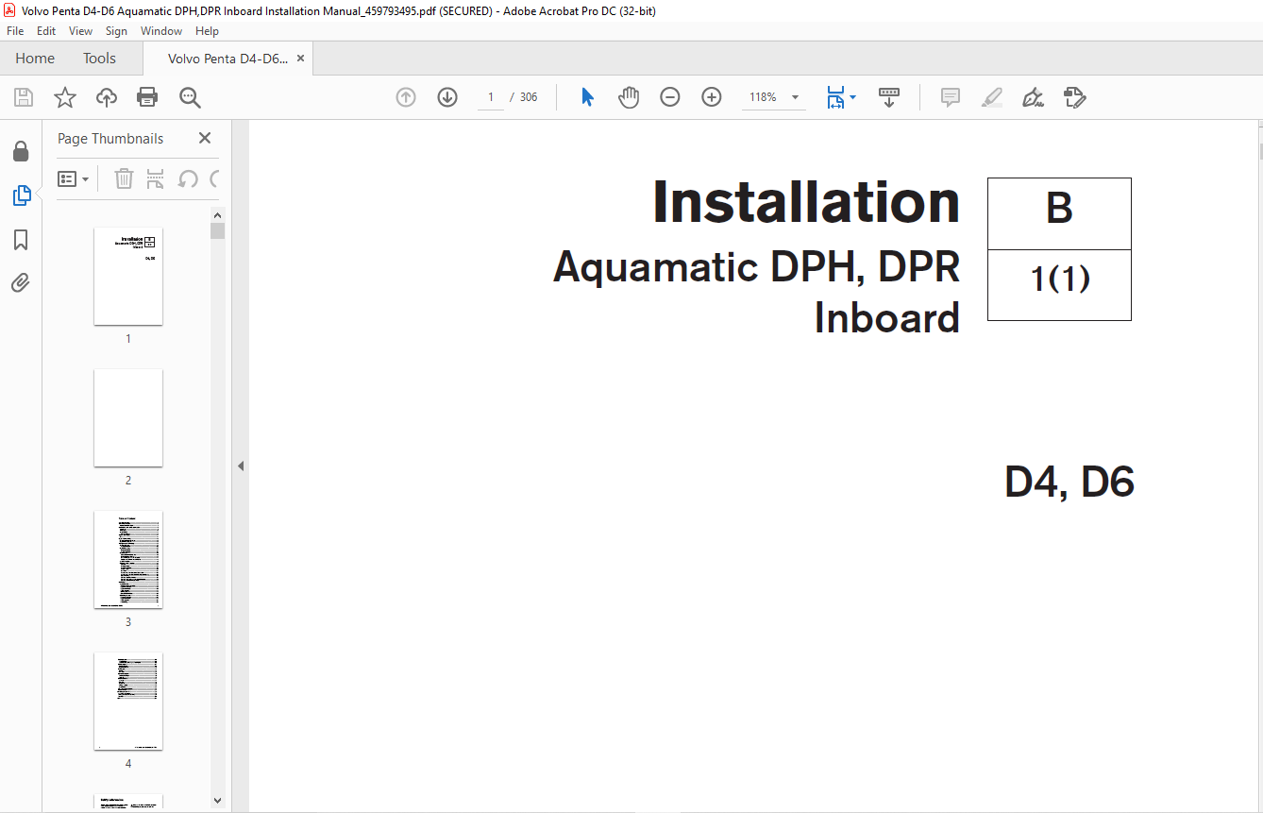1263x813 pixels.
Task: Open the sign document pen tool
Action: (1033, 97)
